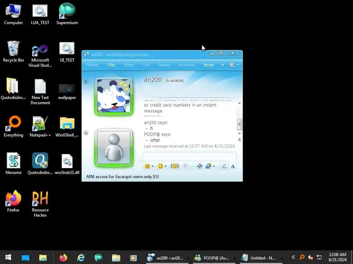Select the Everything search shortcut
The width and height of the screenshot is (353, 264).
(x=13, y=126)
